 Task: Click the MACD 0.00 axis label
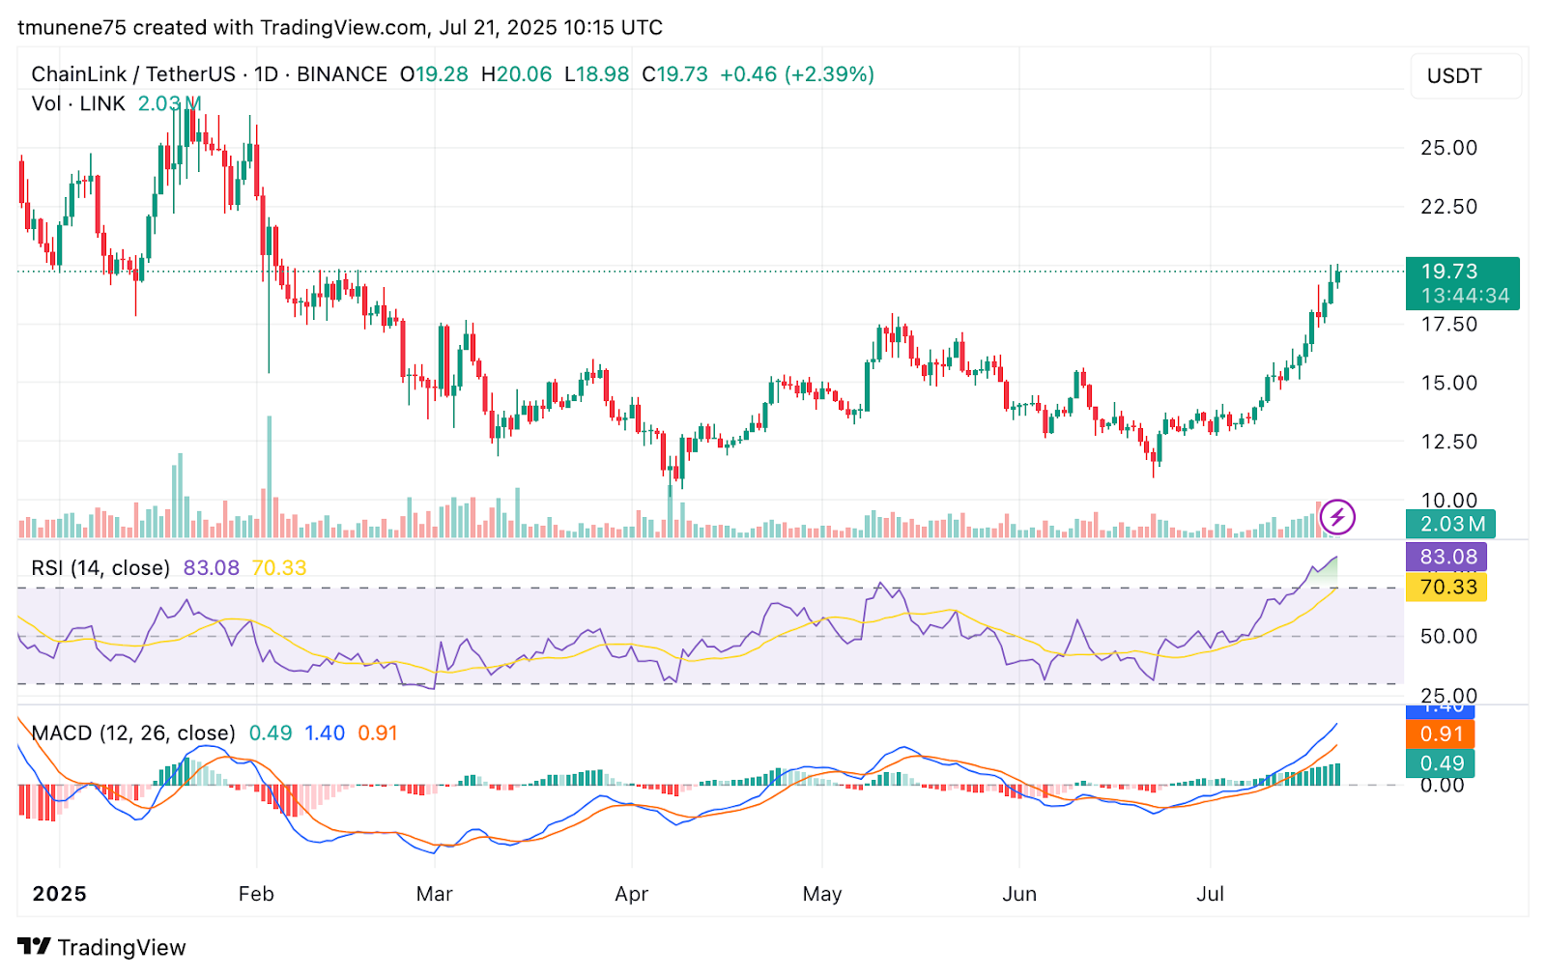pyautogui.click(x=1442, y=785)
